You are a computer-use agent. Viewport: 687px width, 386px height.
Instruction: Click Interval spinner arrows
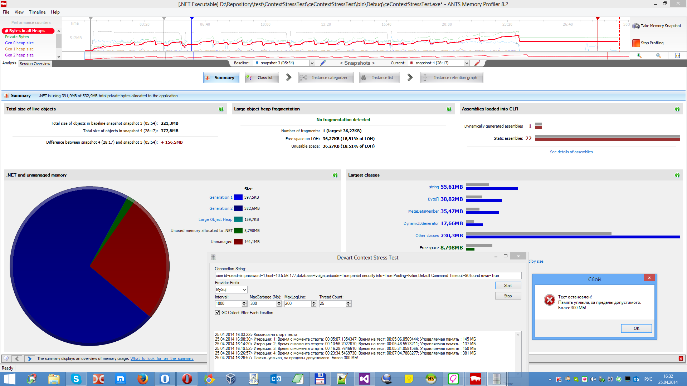(244, 303)
